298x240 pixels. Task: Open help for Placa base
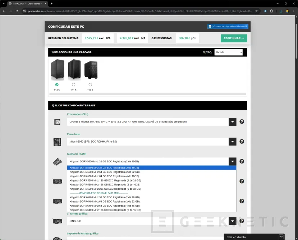pyautogui.click(x=242, y=142)
